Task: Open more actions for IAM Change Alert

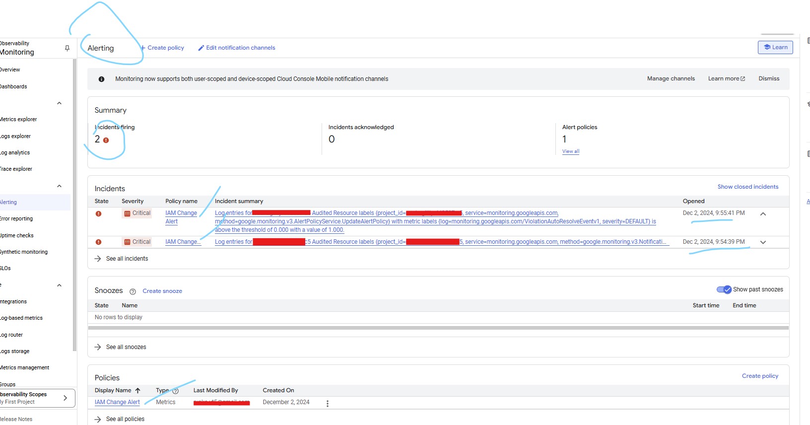Action: tap(327, 404)
